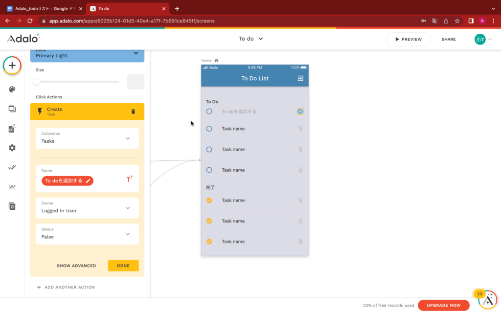Click the Size slider handle
The image size is (501, 313).
[37, 82]
